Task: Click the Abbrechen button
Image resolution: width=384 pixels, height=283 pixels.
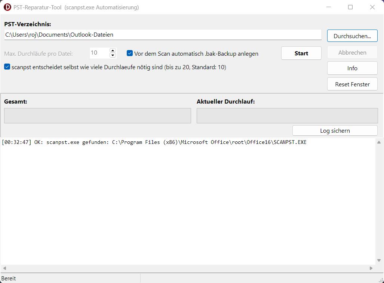Action: pos(352,53)
